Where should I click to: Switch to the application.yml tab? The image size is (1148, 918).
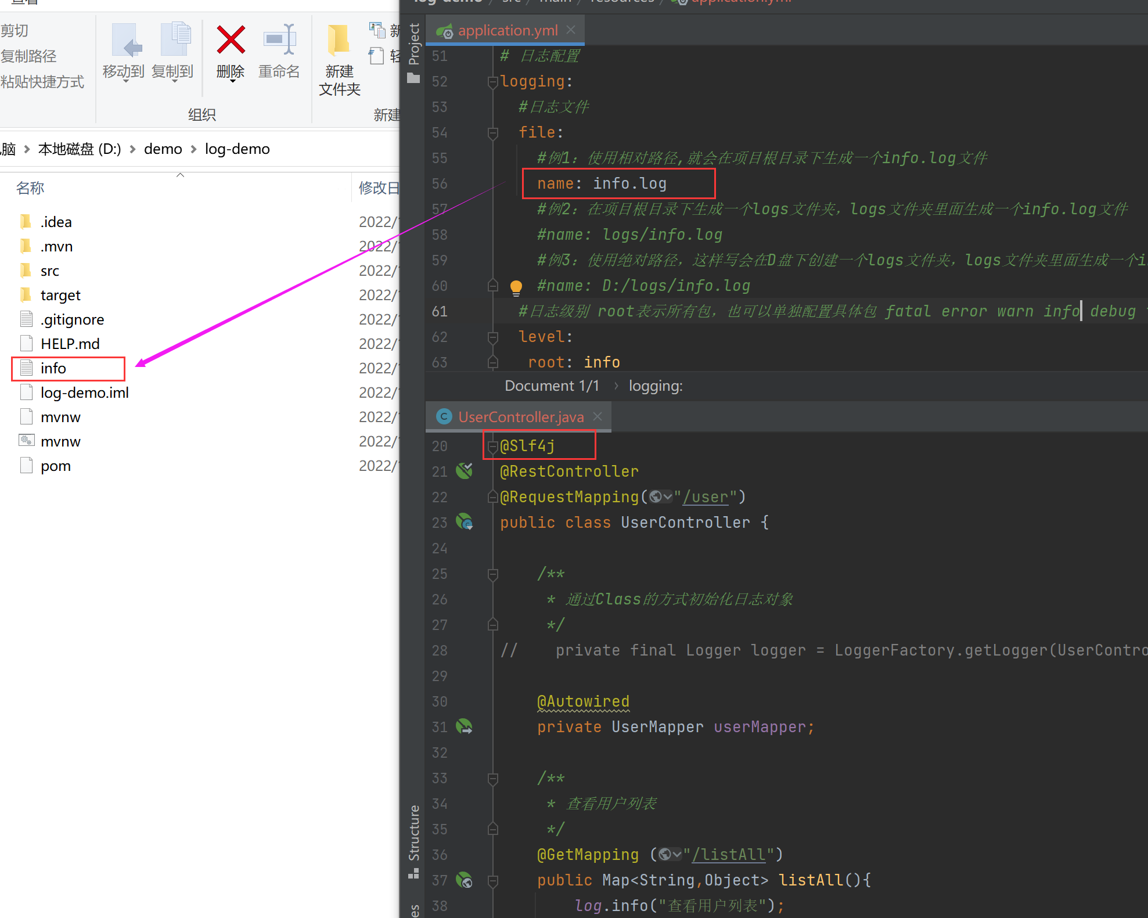pos(506,31)
